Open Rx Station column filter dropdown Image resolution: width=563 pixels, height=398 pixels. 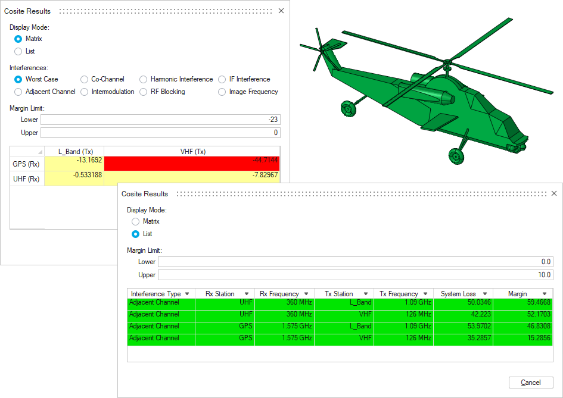[247, 294]
